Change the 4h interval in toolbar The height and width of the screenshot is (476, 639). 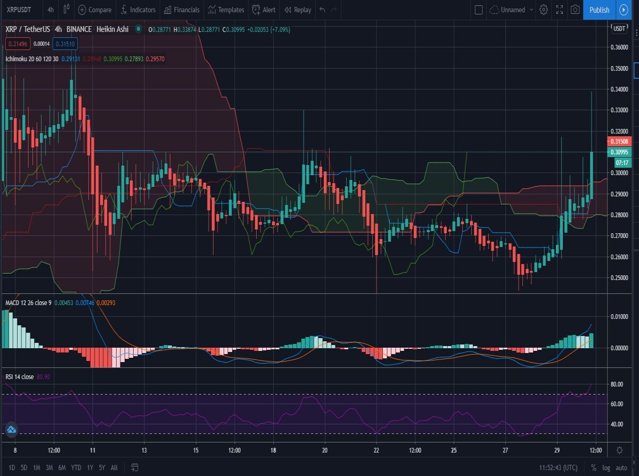click(x=50, y=10)
